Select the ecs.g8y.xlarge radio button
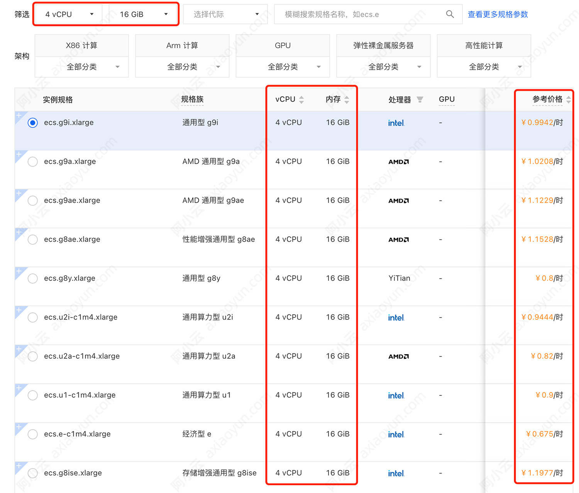This screenshot has height=493, width=579. coord(33,279)
